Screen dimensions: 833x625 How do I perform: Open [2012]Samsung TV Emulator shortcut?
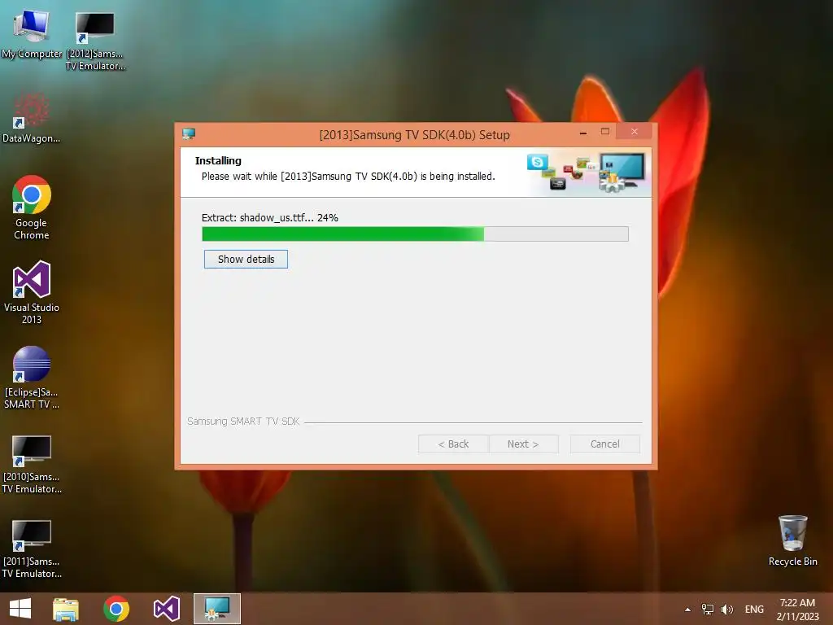[x=95, y=41]
